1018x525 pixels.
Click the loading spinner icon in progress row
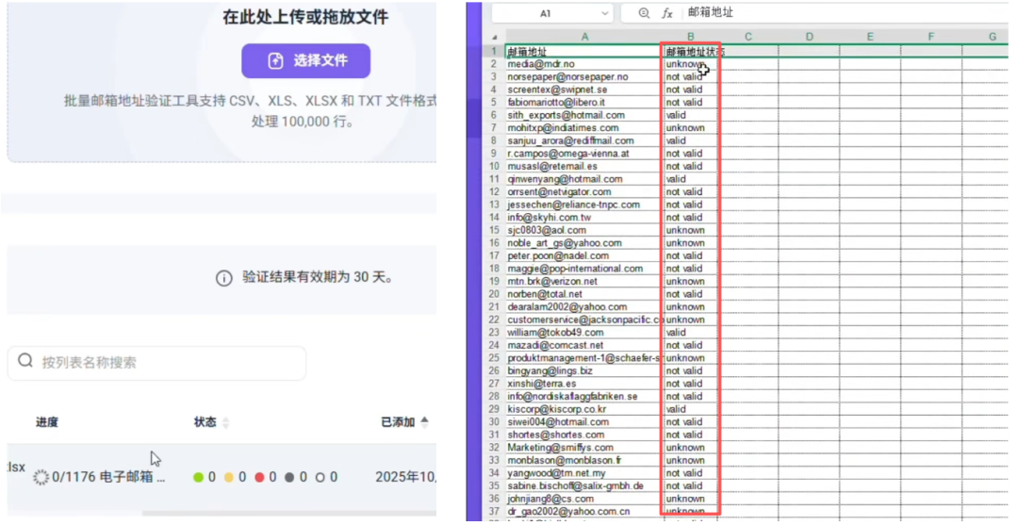pyautogui.click(x=41, y=478)
